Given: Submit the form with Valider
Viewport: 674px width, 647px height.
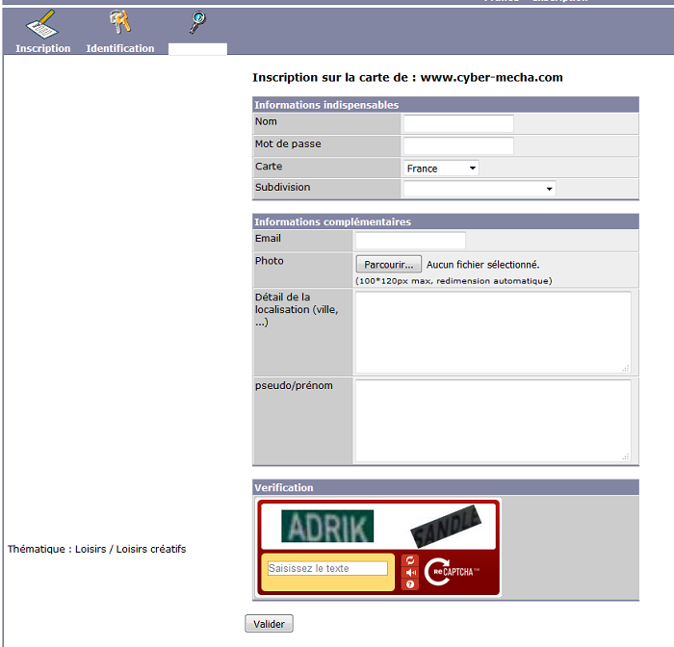Looking at the screenshot, I should tap(269, 624).
